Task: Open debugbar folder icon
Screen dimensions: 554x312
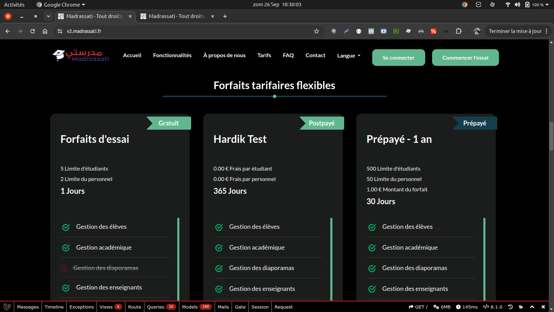Action: [521, 307]
